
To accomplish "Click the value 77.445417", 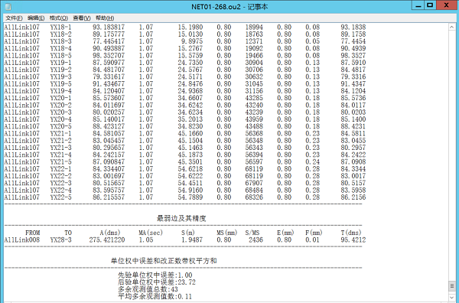I will [x=109, y=41].
